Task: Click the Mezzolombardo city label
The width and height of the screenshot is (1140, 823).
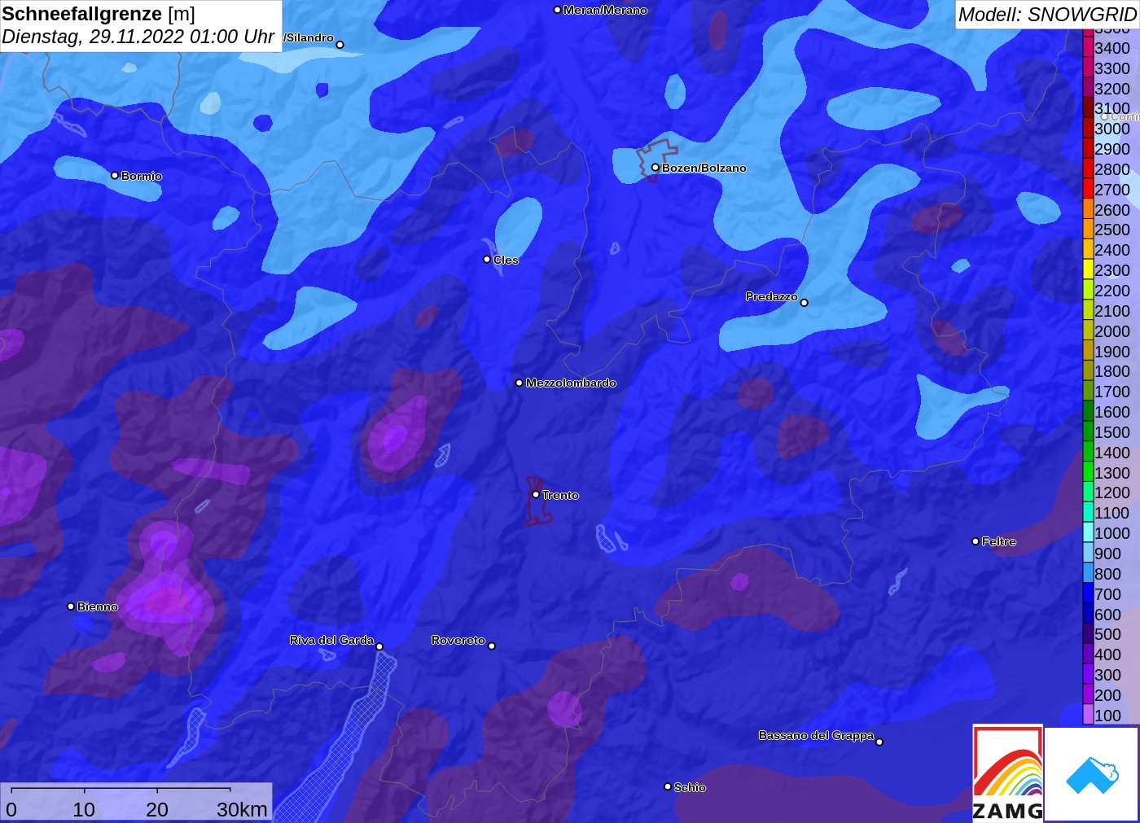Action: tap(571, 383)
